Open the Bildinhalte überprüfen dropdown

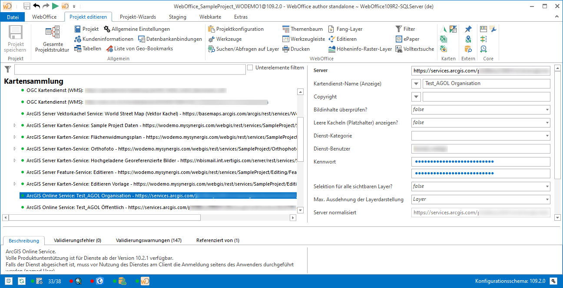pyautogui.click(x=548, y=109)
